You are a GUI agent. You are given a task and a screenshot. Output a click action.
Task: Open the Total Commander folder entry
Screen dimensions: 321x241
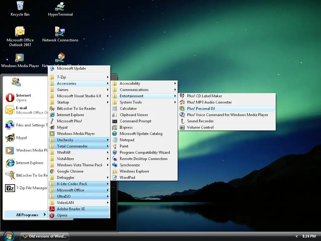click(x=79, y=146)
